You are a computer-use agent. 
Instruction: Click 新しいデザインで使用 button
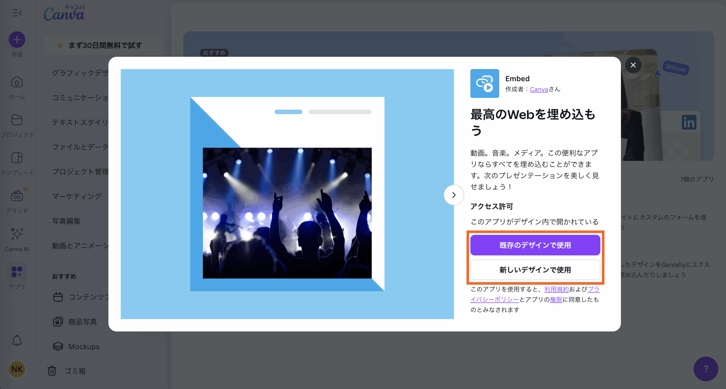point(535,270)
